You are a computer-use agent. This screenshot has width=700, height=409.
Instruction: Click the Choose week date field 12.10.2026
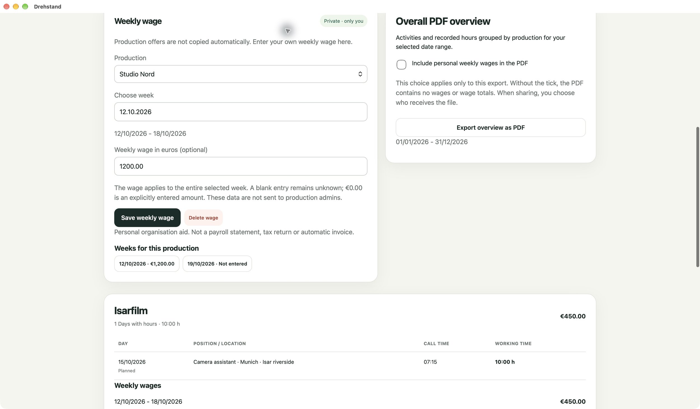(241, 112)
